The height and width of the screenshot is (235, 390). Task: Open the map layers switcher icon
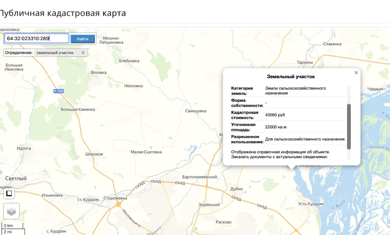point(11,211)
